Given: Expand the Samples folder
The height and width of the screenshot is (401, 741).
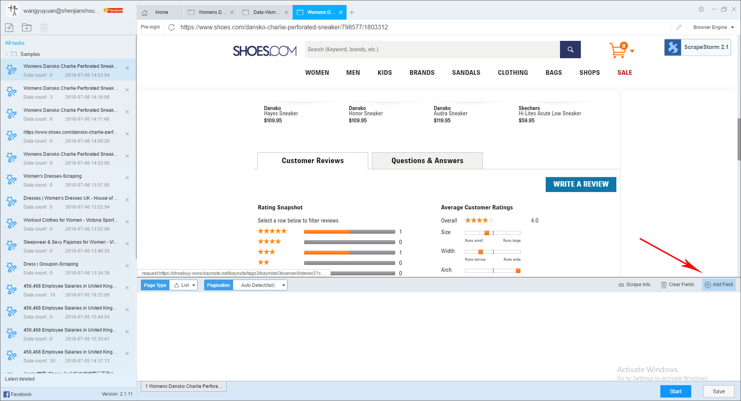Looking at the screenshot, I should [7, 54].
